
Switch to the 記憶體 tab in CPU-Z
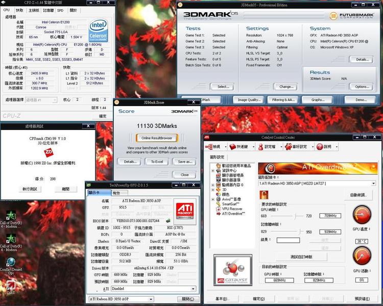(48, 10)
